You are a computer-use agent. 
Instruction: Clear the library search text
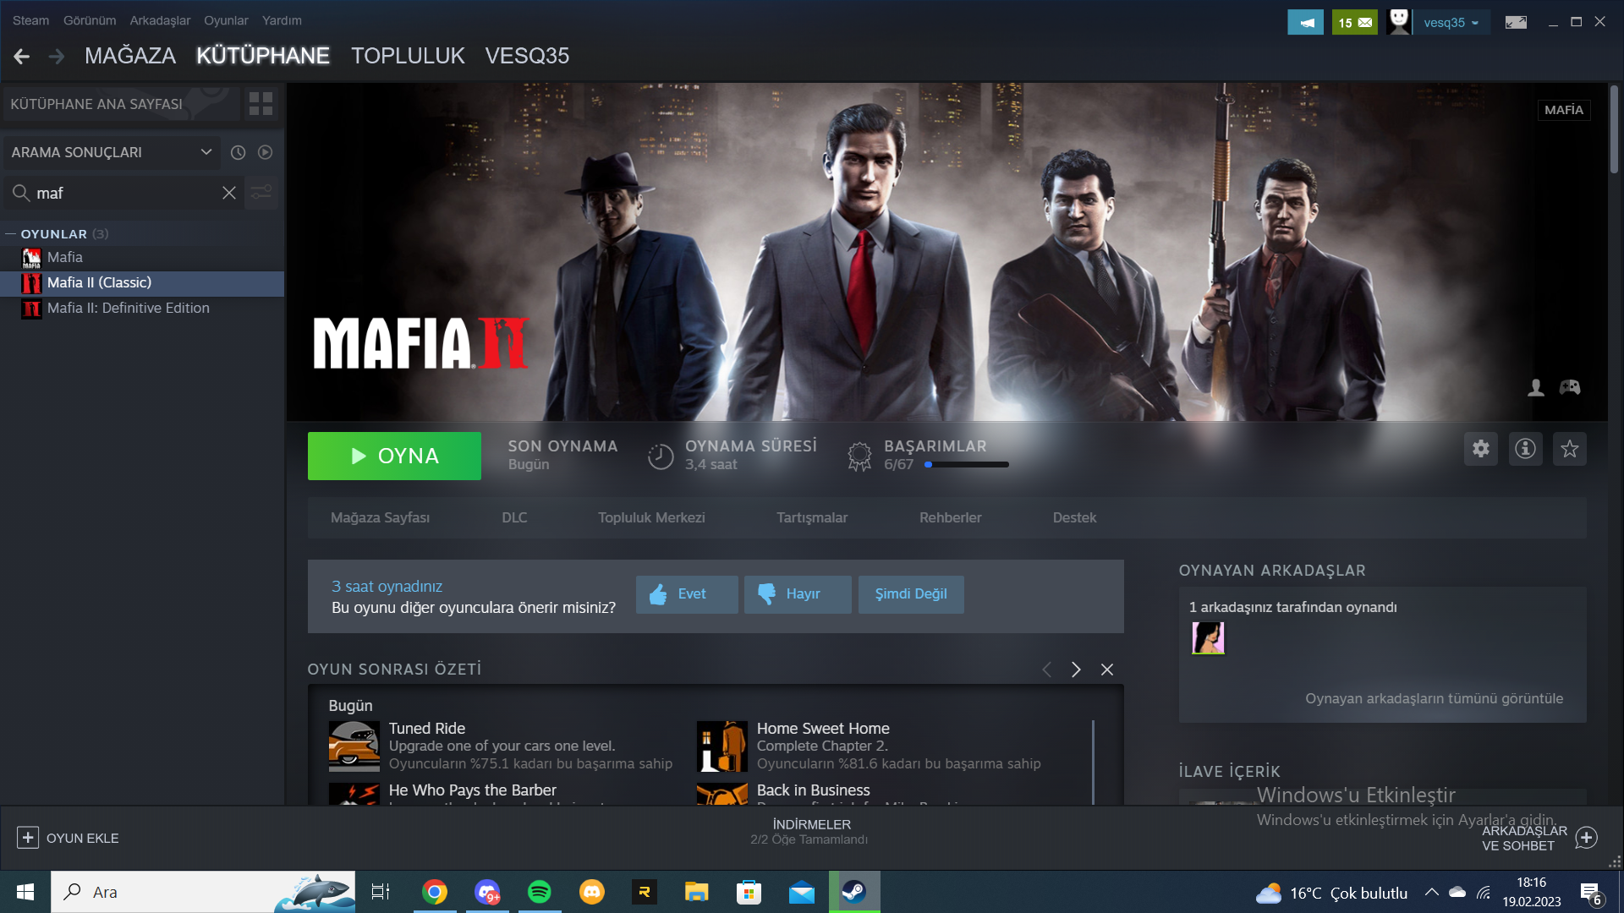coord(228,193)
